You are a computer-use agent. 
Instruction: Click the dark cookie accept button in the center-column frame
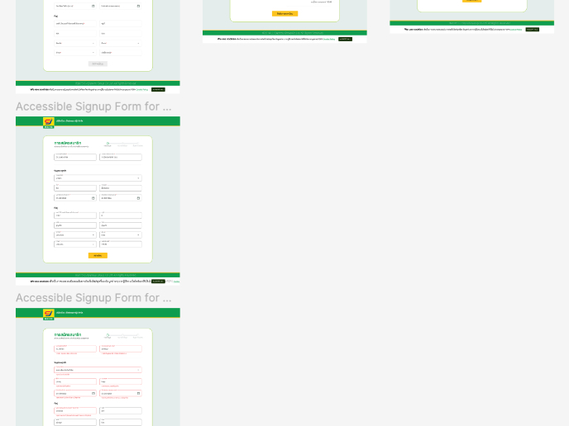345,39
